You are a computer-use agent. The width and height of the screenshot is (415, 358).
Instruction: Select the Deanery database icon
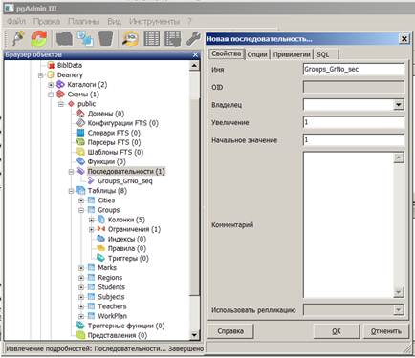[51, 74]
